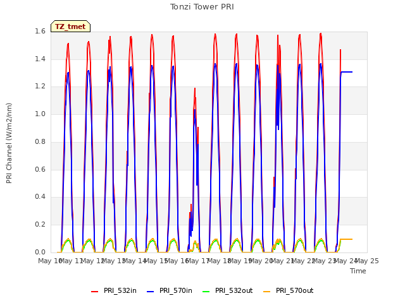The image size is (405, 303).
Task: Click the PRI Channel (W/m2/nm) axis label
Action: [x=9, y=143]
